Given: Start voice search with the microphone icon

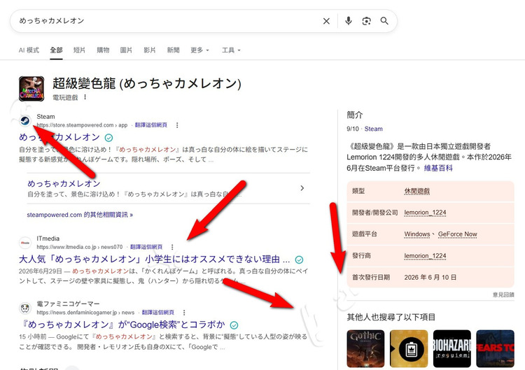Looking at the screenshot, I should click(x=349, y=21).
